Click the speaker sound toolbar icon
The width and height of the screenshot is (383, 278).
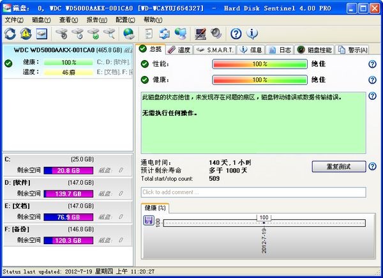click(x=216, y=33)
